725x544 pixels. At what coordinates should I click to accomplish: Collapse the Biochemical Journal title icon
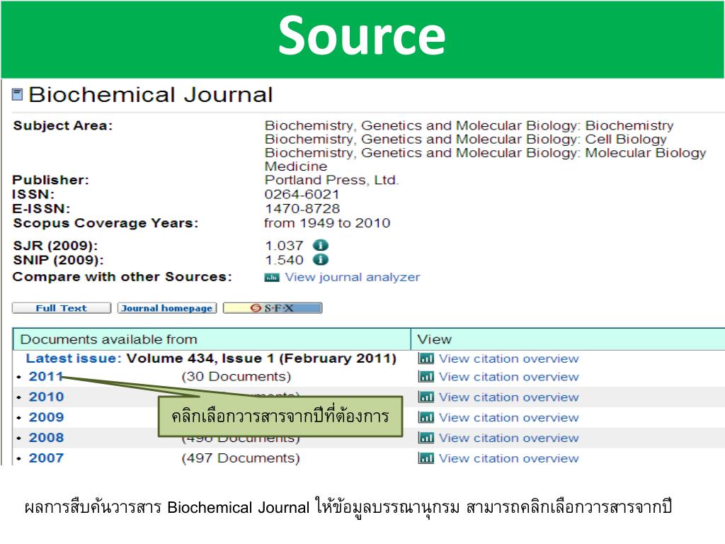coord(17,94)
